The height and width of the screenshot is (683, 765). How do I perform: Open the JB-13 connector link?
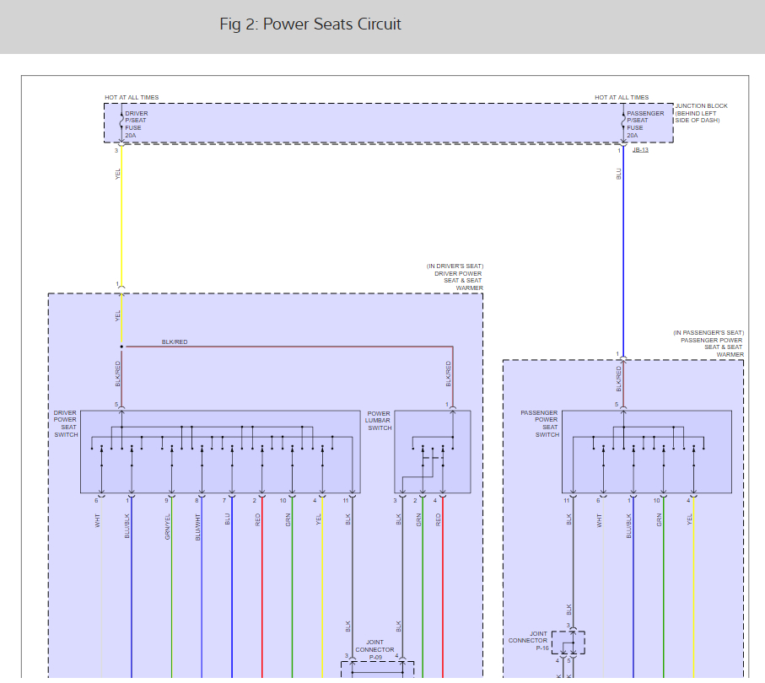pos(640,150)
